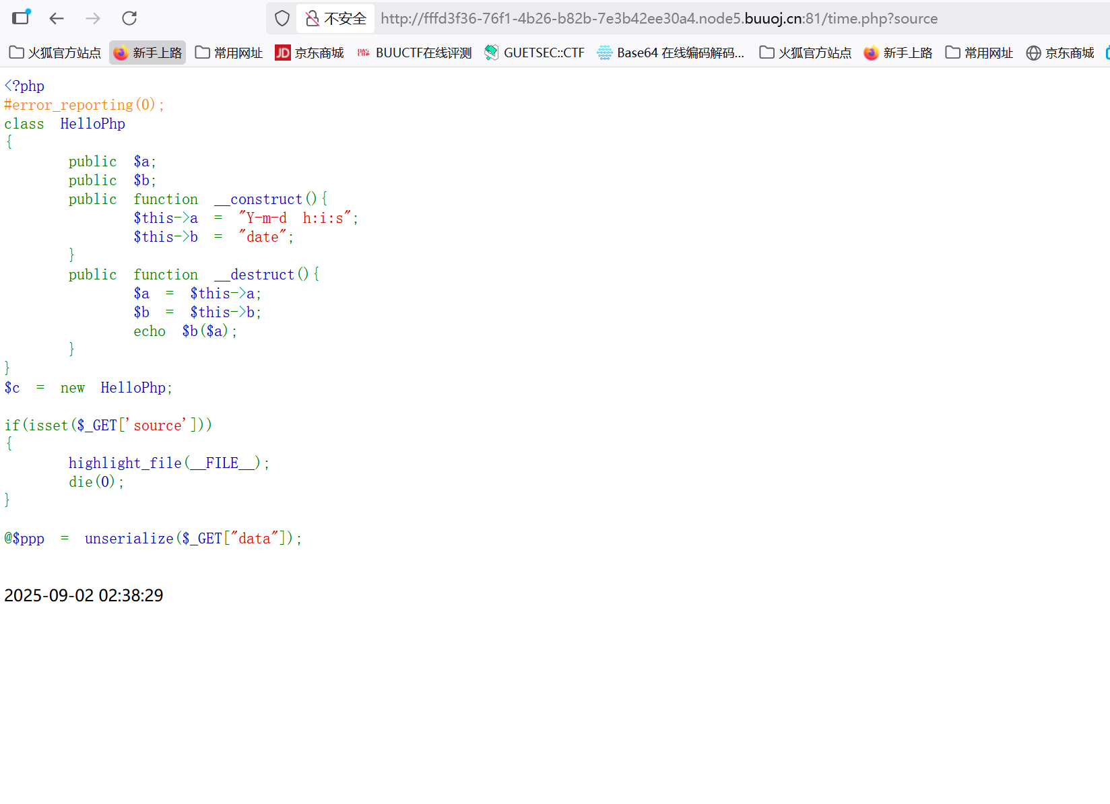The height and width of the screenshot is (804, 1110).
Task: Click the if(isset($_GET['source'])) line
Action: [108, 426]
